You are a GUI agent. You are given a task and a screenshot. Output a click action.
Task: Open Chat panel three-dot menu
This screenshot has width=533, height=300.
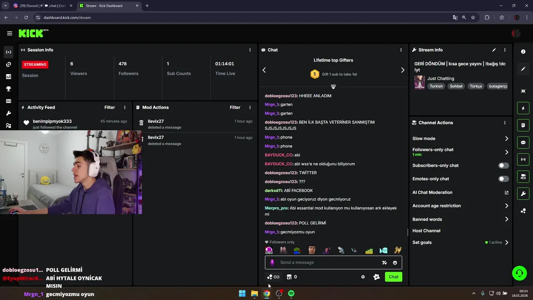tap(401, 50)
